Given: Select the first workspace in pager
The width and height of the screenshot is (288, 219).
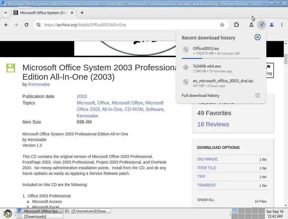Looking at the screenshot, I should [x=235, y=211].
